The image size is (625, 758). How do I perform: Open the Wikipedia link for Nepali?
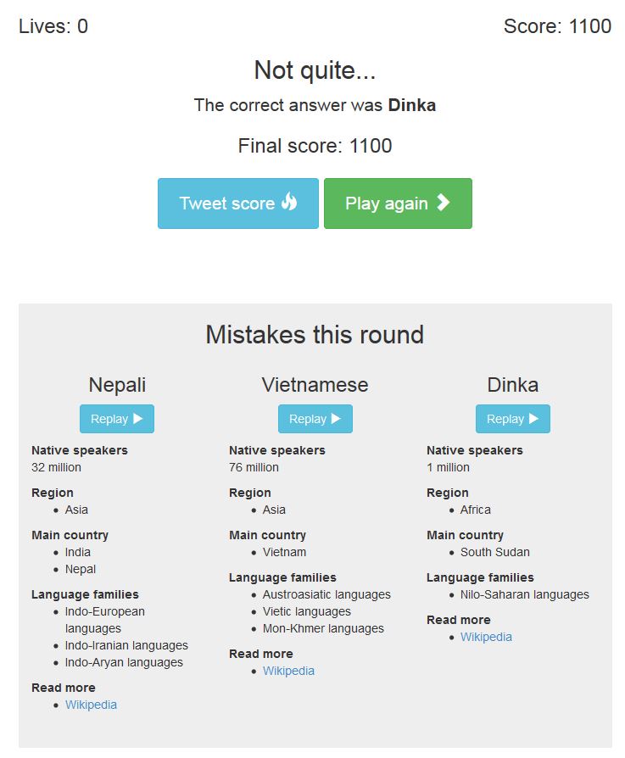91,705
